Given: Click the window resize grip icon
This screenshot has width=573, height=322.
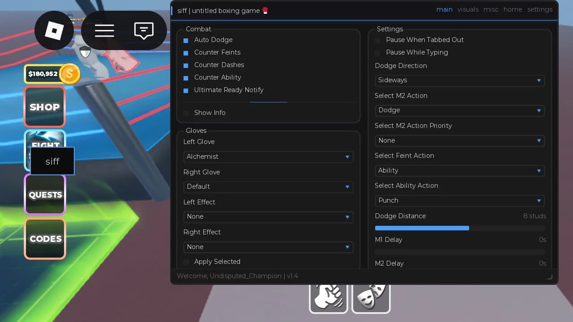Looking at the screenshot, I should [550, 277].
